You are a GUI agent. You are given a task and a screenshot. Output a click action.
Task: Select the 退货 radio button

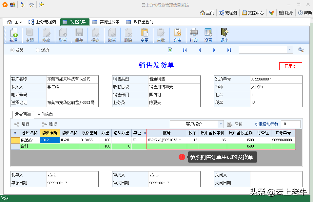click(x=38, y=50)
